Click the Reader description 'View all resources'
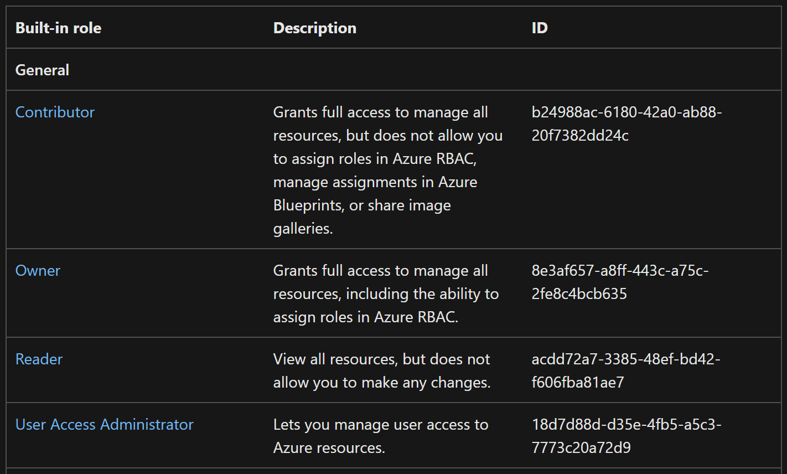Screen dimensions: 787x474 click(x=382, y=371)
